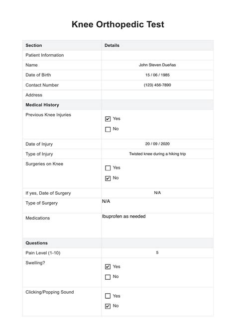Mark No for Clicking/Popping Sound
This screenshot has height=326, width=236.
(x=108, y=306)
